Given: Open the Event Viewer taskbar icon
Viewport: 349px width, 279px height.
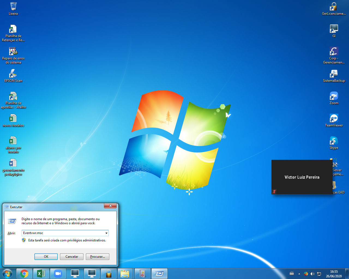Looking at the screenshot, I should tap(142, 274).
